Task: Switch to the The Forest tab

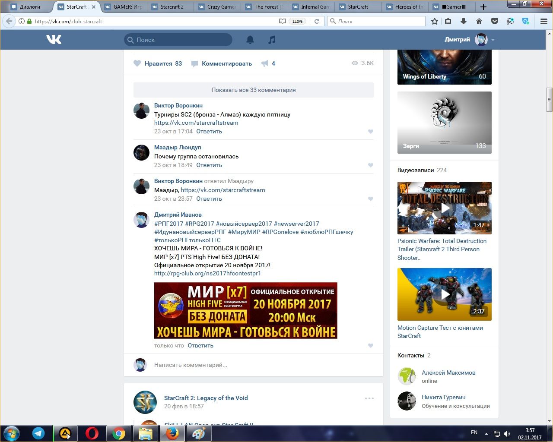Action: (x=264, y=7)
